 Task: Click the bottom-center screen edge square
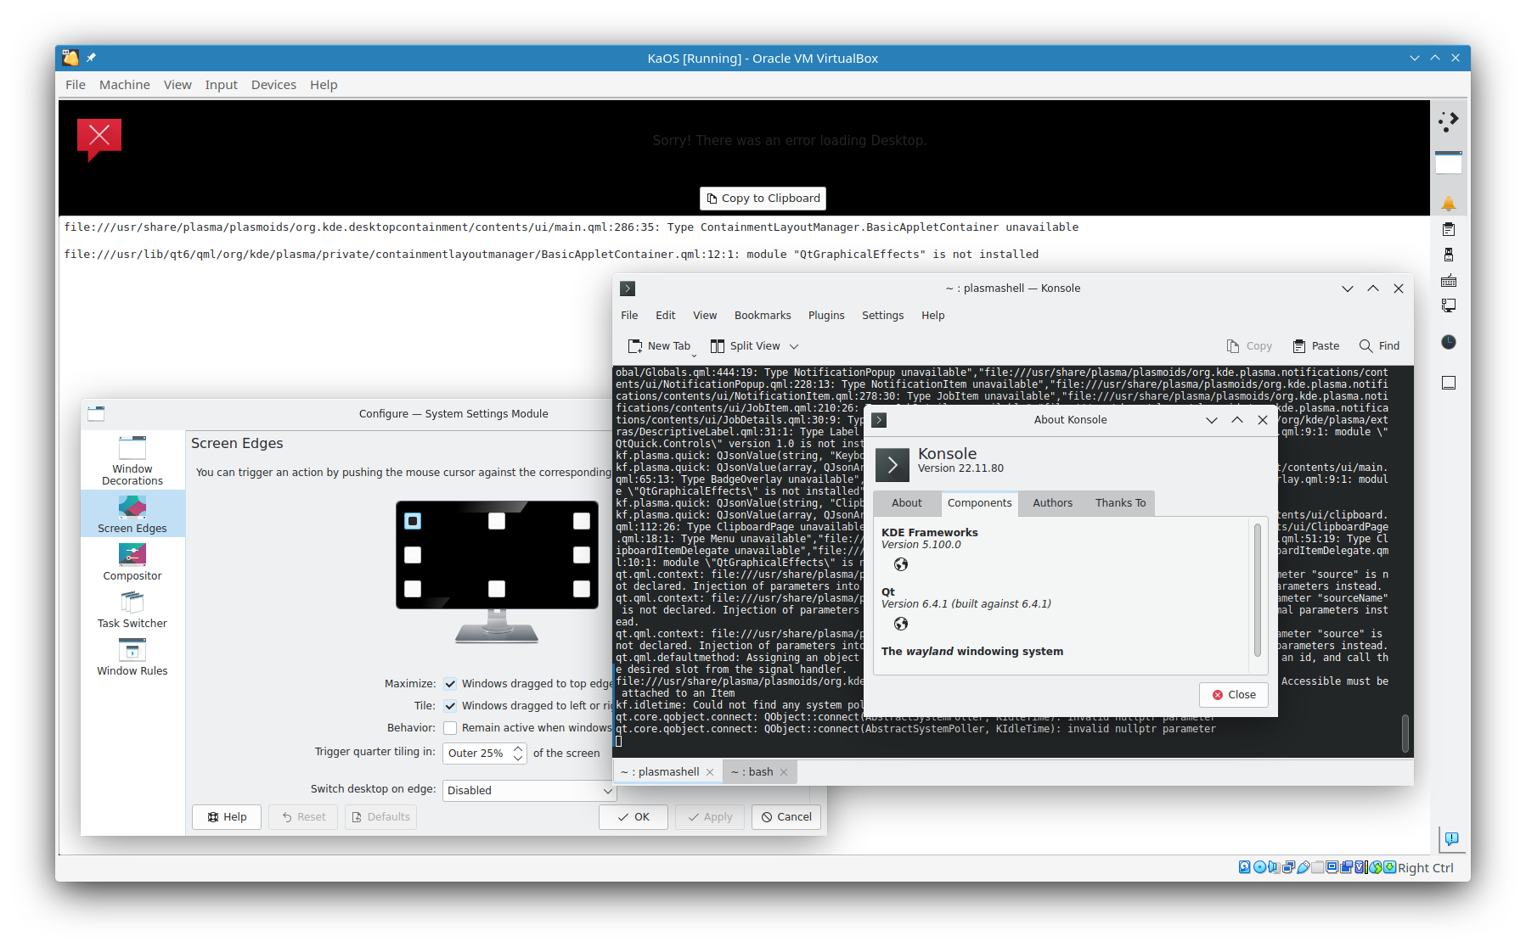coord(497,589)
